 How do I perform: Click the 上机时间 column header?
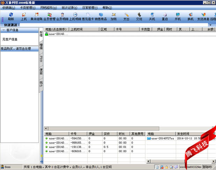pyautogui.click(x=84, y=29)
